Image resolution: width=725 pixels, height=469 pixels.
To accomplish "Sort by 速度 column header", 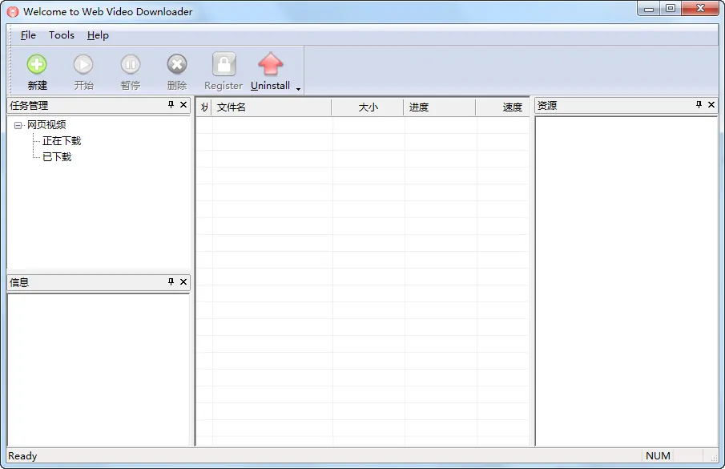I will pyautogui.click(x=502, y=107).
